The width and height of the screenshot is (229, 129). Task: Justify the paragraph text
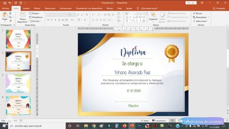[x=104, y=20]
